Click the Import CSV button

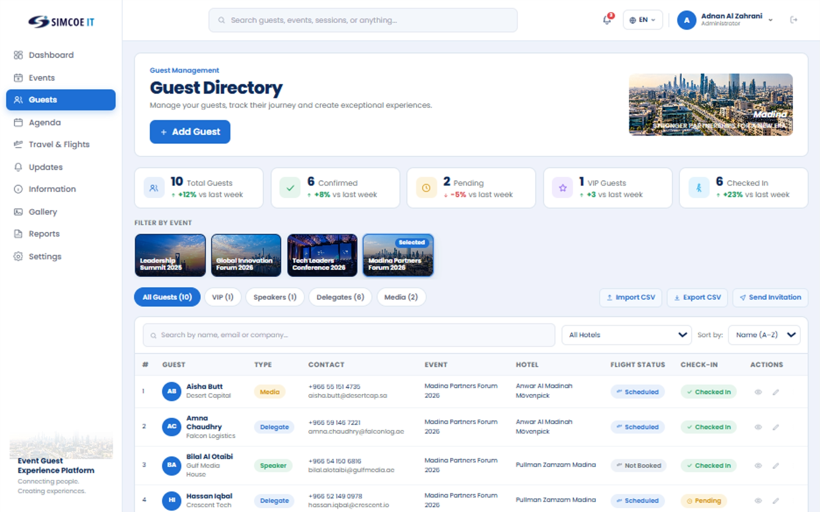[631, 297]
